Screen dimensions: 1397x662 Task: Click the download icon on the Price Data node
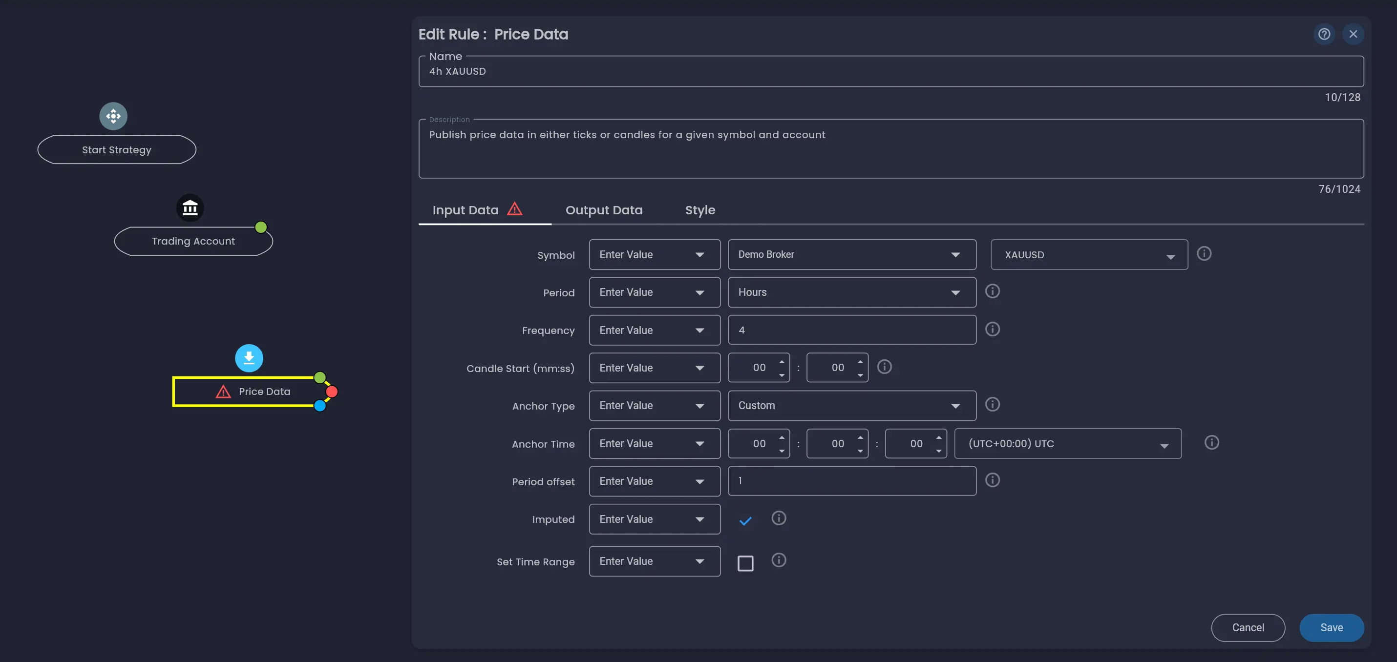pos(249,358)
